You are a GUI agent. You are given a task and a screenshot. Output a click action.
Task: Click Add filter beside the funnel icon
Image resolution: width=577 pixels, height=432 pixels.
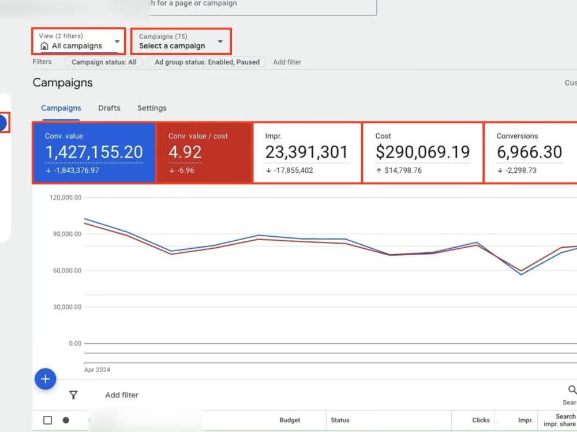(122, 395)
